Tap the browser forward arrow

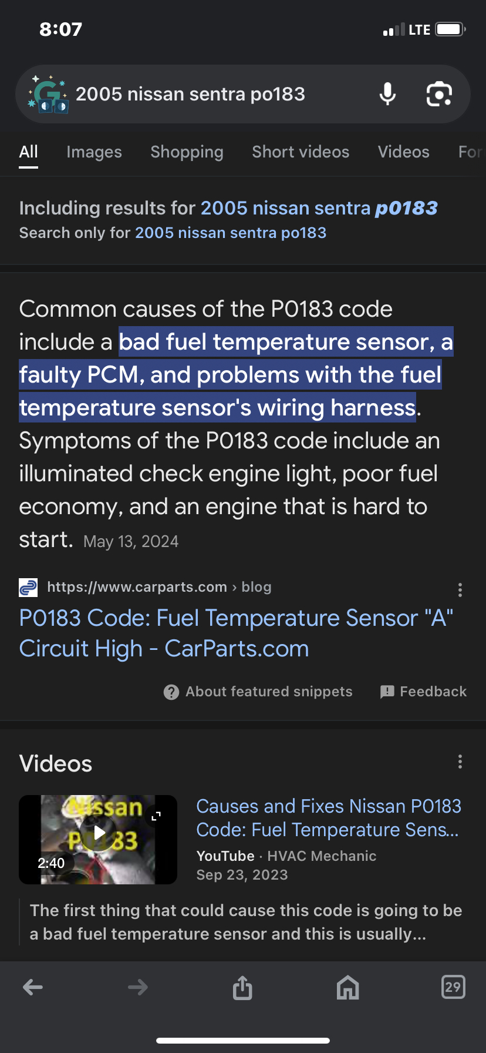coord(138,987)
